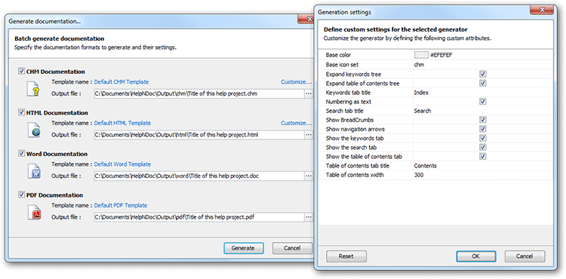Click the Base color #EFEFEF swatch
This screenshot has height=279, width=566.
(x=421, y=55)
